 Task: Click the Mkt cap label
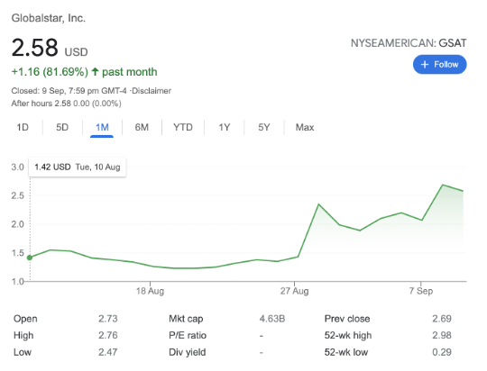coord(186,319)
